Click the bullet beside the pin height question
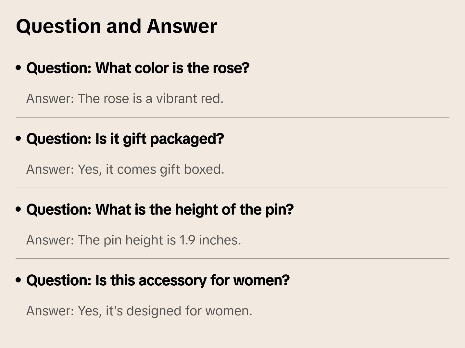Image resolution: width=465 pixels, height=348 pixels. click(19, 209)
